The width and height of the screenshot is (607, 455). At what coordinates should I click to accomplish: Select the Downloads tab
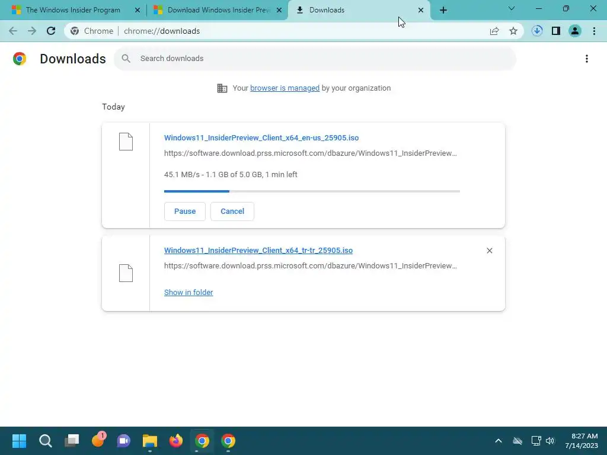(x=358, y=10)
